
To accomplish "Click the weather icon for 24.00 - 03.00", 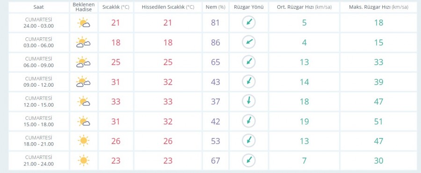I will pos(84,23).
